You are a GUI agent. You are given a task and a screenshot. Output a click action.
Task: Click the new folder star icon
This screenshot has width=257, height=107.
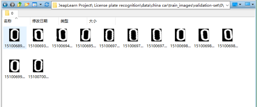pyautogui.click(x=27, y=5)
